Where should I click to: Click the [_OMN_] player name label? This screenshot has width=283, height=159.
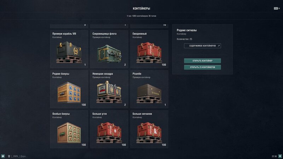point(19,156)
